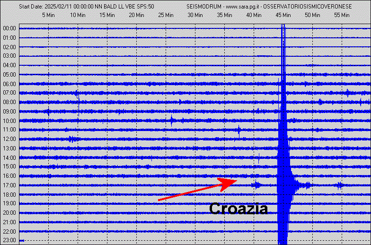Click the OSSERVATORIOSISMICOVERONESE header text
The width and height of the screenshot is (371, 245).
tap(308, 7)
